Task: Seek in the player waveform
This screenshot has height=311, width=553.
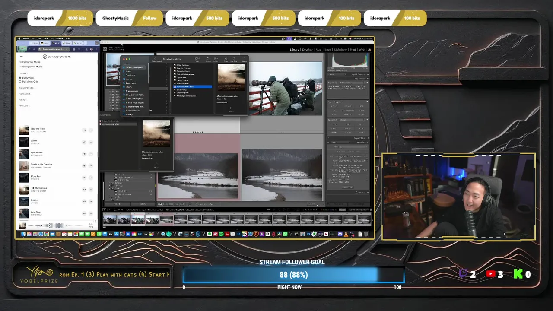Action: 56,225
